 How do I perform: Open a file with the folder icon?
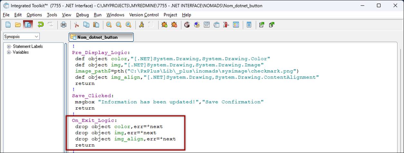[18, 24]
